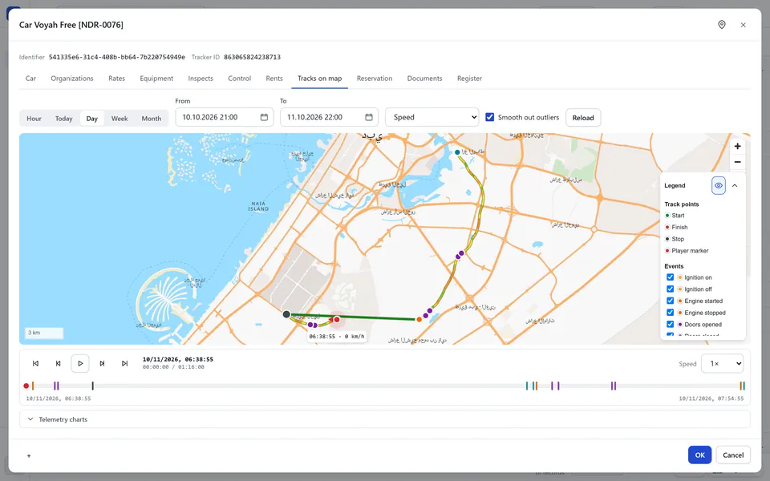Switch to the Rates tab
Image resolution: width=770 pixels, height=481 pixels.
117,79
